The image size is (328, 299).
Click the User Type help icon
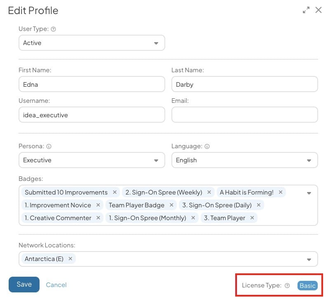(53, 29)
